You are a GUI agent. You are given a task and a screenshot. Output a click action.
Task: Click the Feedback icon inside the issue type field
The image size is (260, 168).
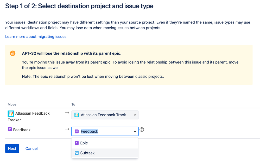pos(77,132)
